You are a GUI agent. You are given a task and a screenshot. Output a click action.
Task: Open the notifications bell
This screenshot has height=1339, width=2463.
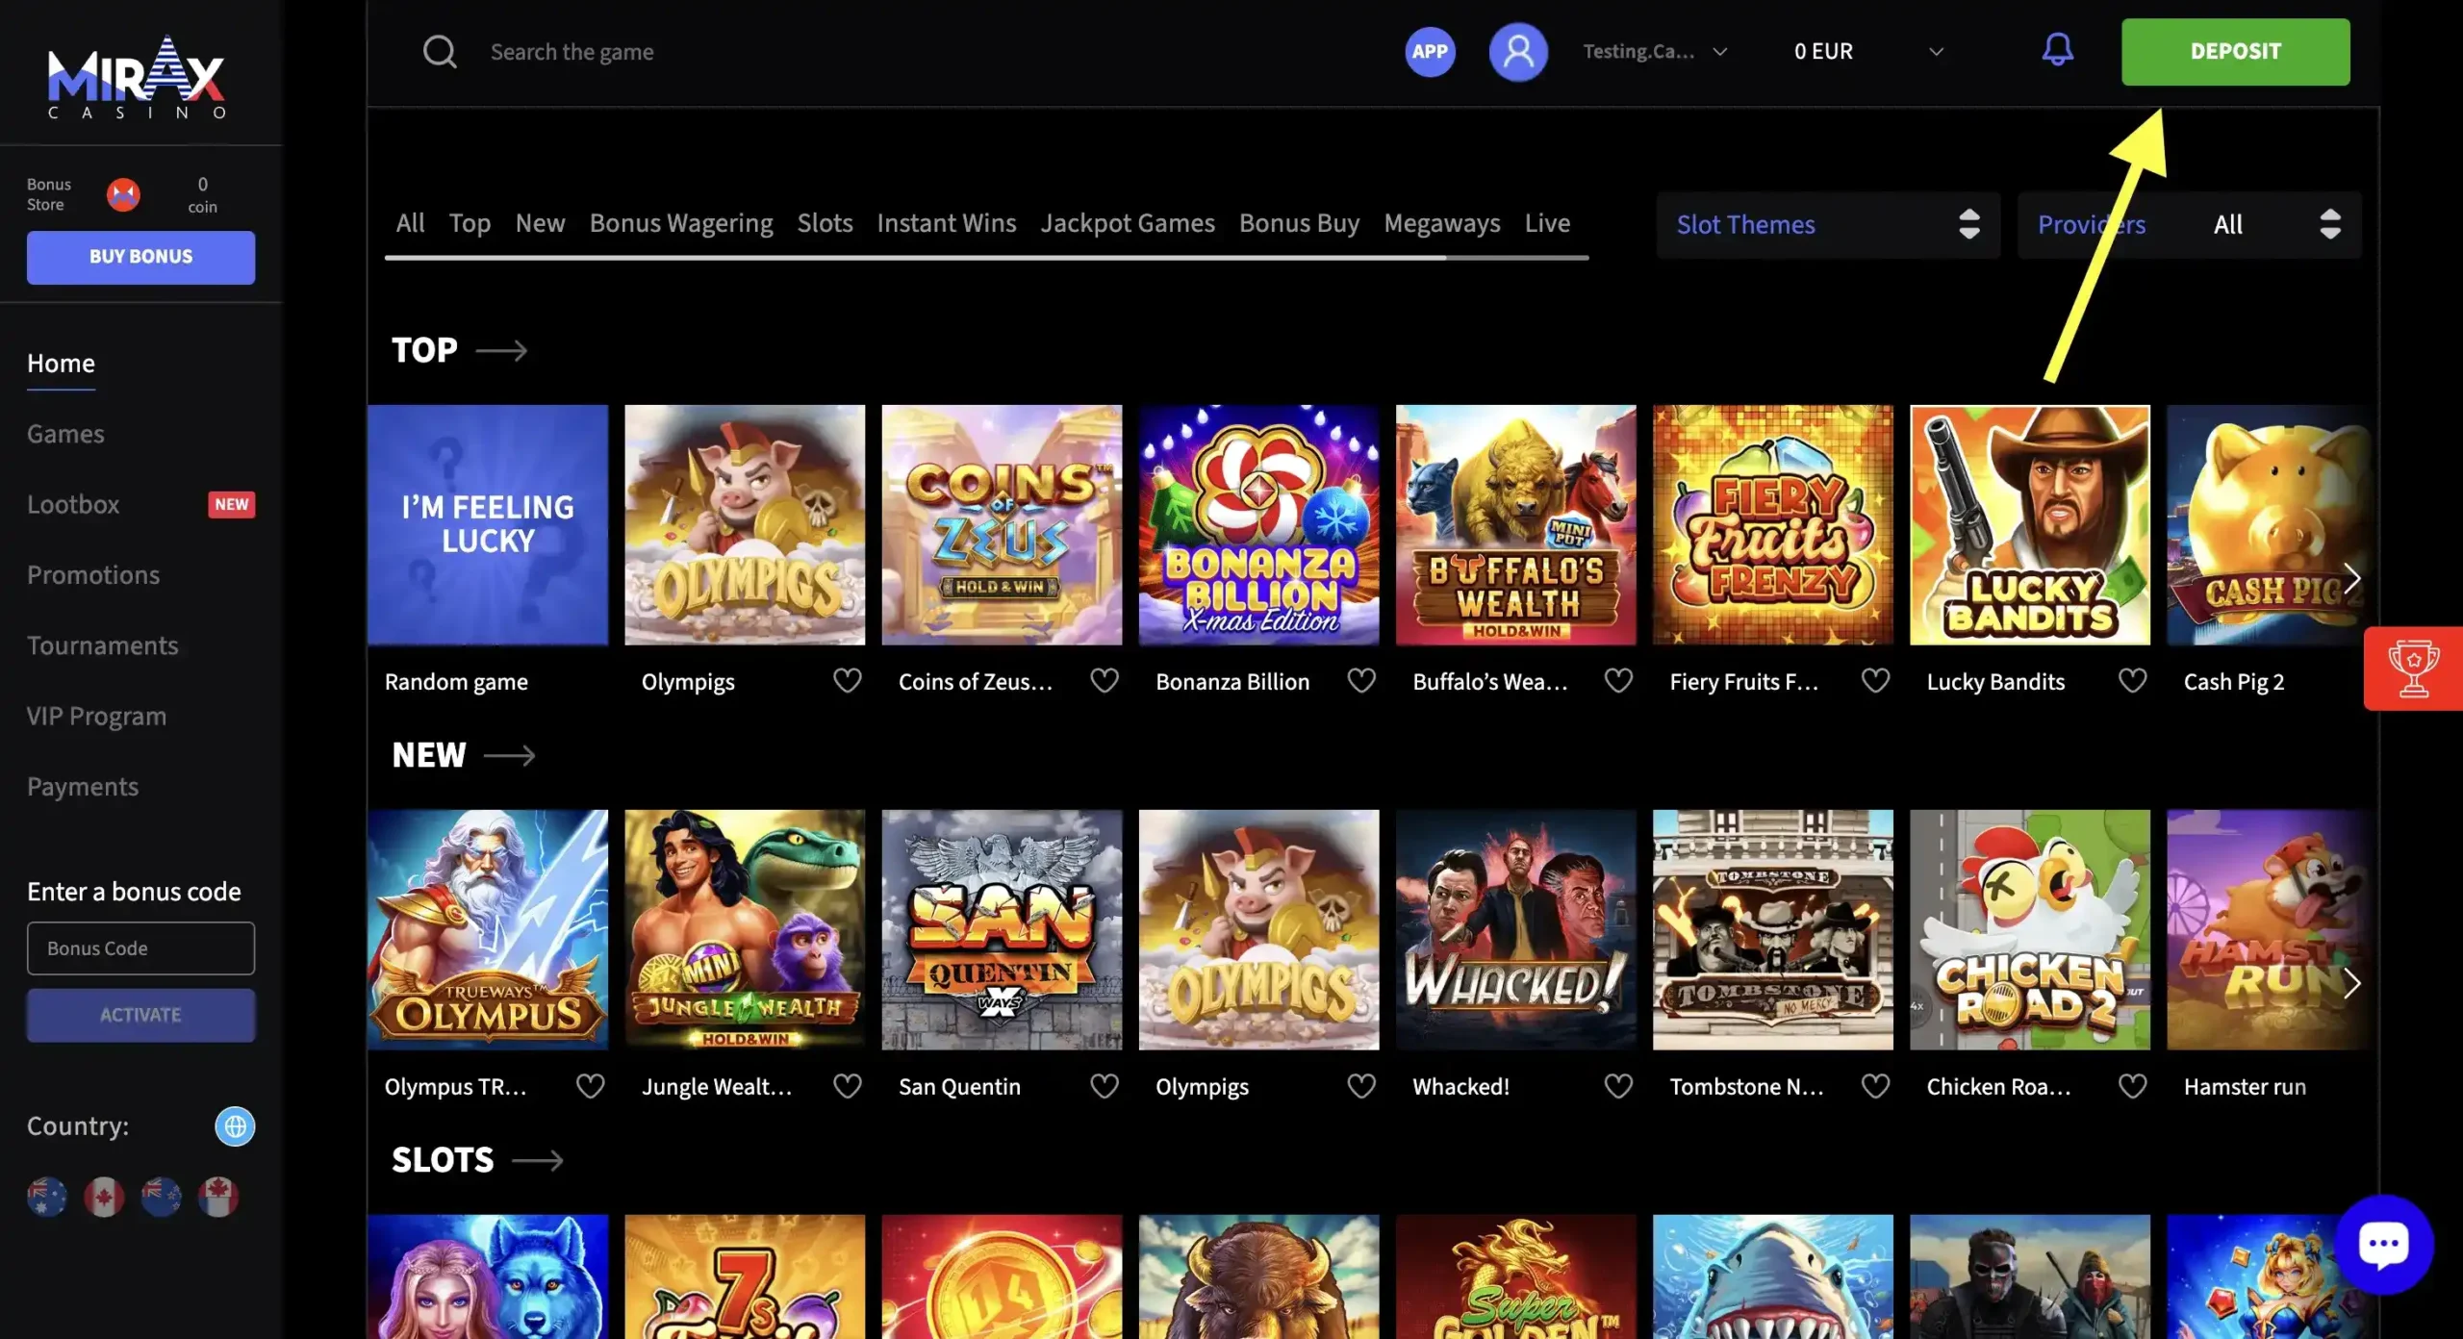[x=2058, y=49]
